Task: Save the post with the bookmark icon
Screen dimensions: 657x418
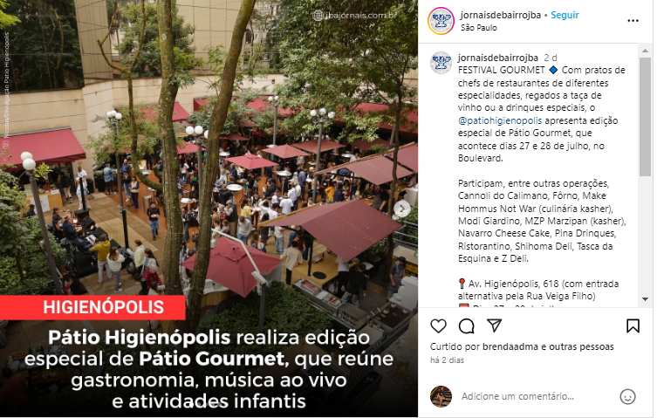Action: (633, 325)
